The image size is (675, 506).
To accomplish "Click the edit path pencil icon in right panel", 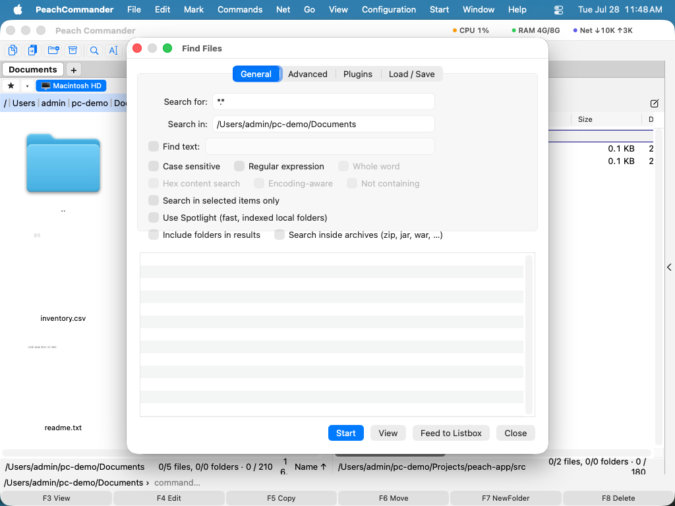I will point(655,103).
